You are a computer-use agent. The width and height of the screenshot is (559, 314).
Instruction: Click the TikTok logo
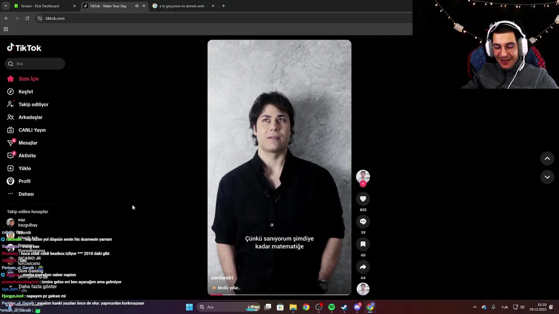point(24,48)
